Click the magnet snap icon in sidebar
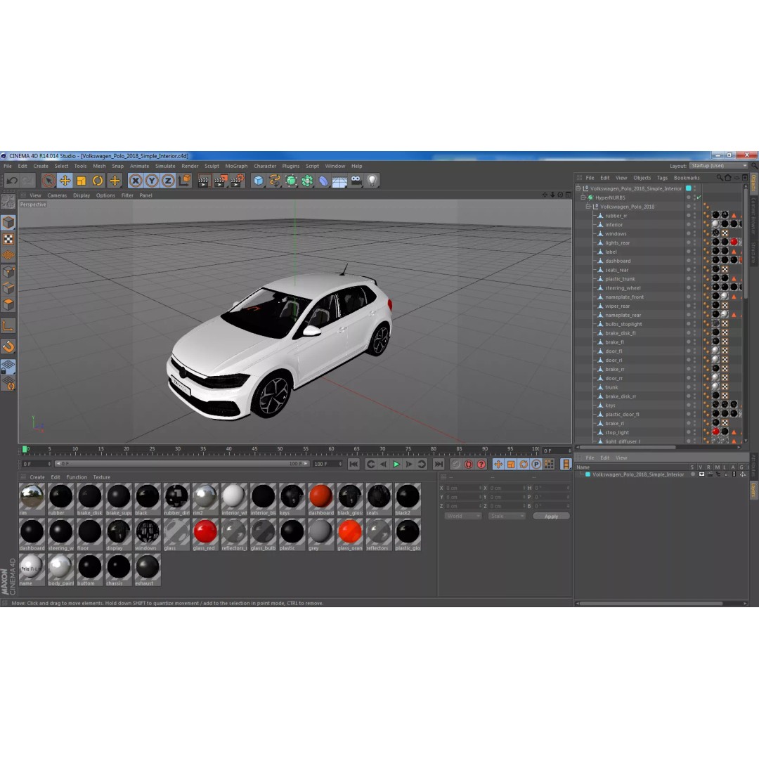759x759 pixels. (x=8, y=346)
